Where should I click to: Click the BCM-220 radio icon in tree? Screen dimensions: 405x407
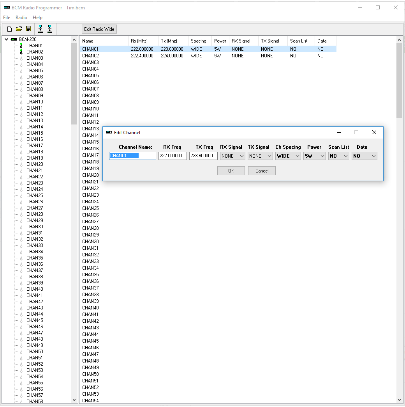(x=14, y=39)
